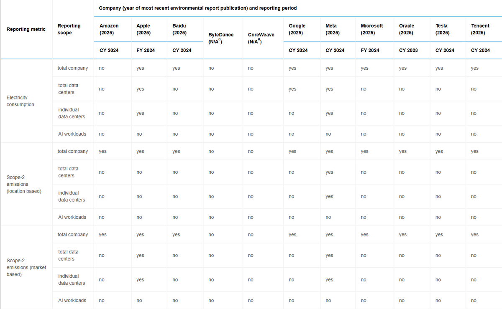
Task: Select 'FY 2024' reporting period under Microsoft
Action: (370, 51)
